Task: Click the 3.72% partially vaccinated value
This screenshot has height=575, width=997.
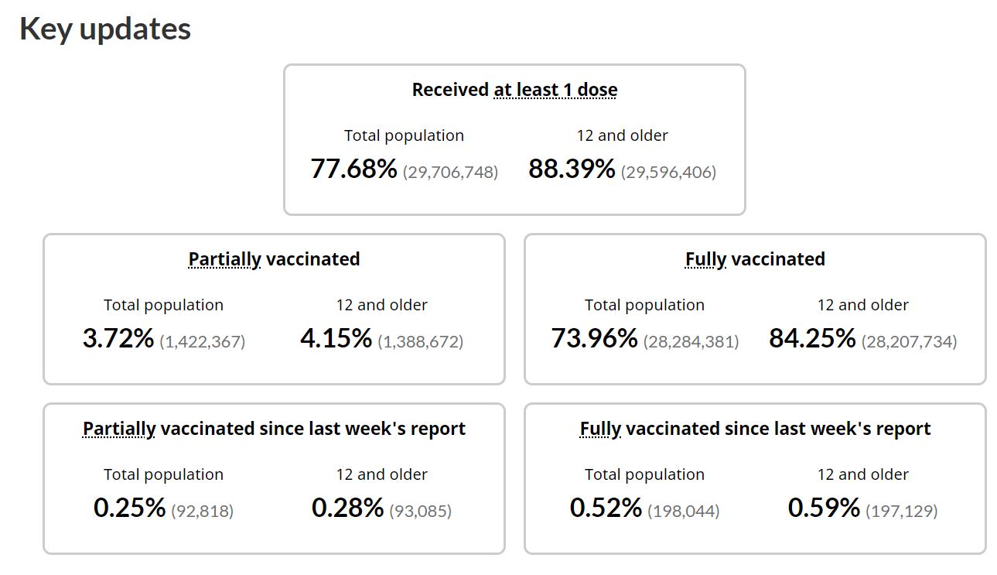Action: coord(118,339)
